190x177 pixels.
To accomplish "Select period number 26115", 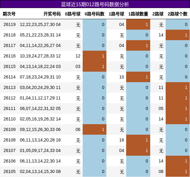I will 10,66.
